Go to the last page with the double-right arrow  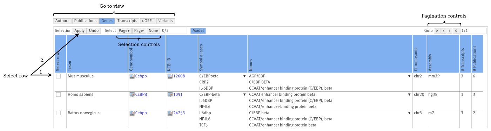(456, 31)
